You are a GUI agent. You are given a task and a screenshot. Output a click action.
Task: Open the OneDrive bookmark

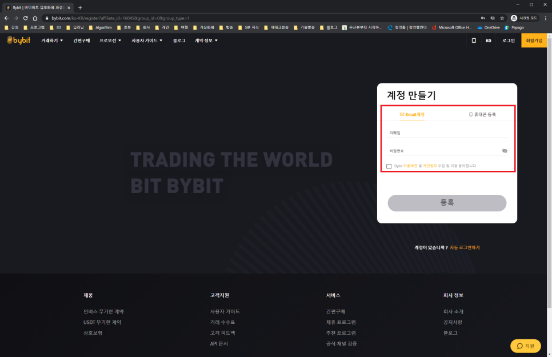489,27
